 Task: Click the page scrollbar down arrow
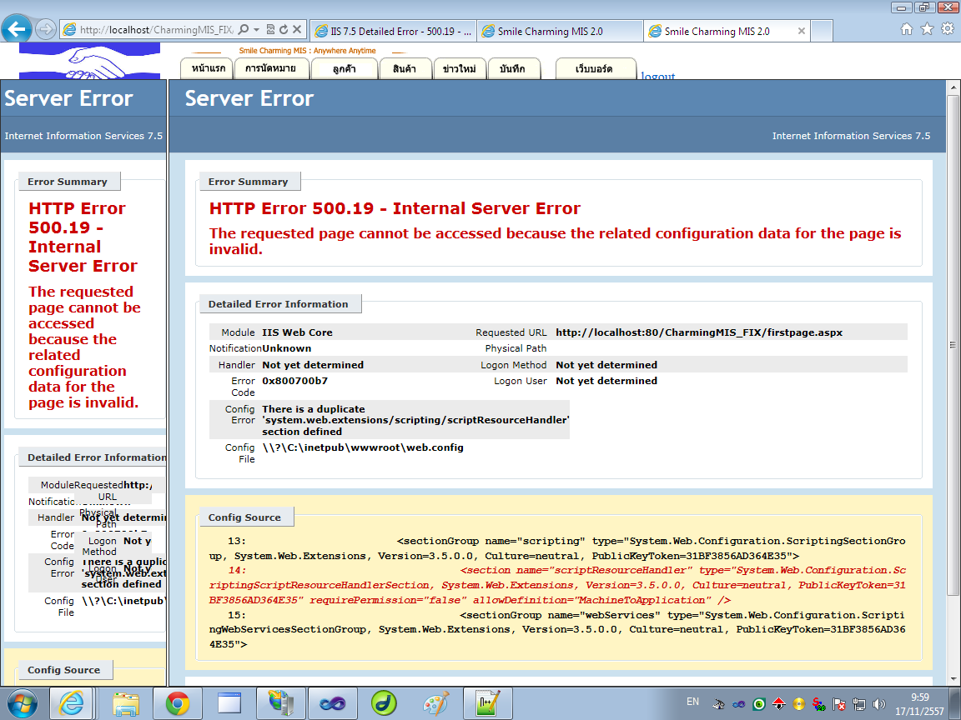pyautogui.click(x=953, y=679)
